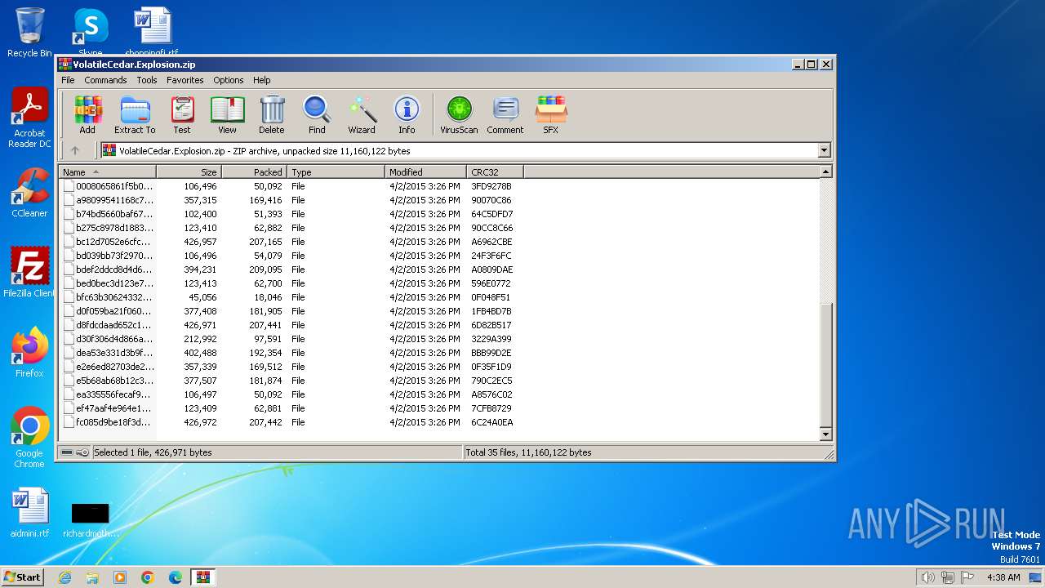
Task: Open the Comment tool
Action: pos(505,115)
